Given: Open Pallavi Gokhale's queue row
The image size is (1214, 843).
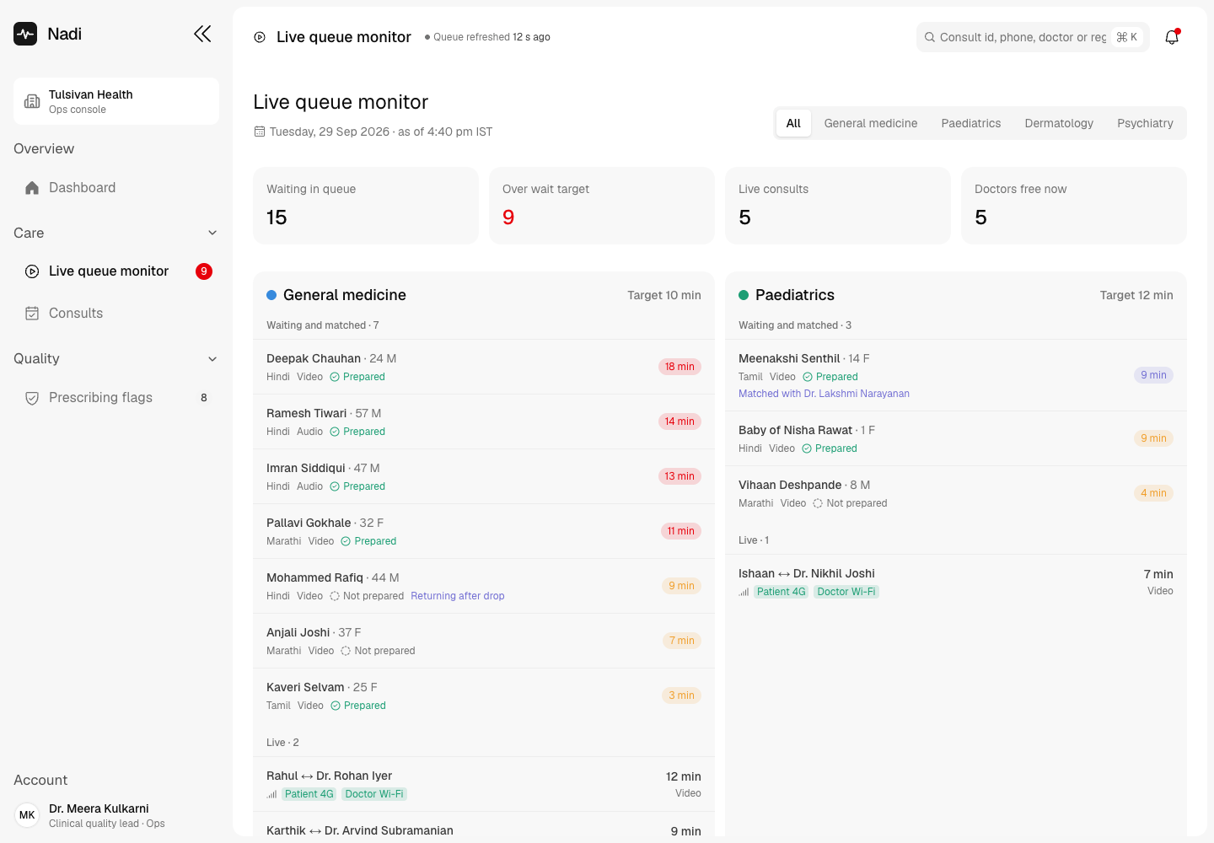Looking at the screenshot, I should (484, 531).
